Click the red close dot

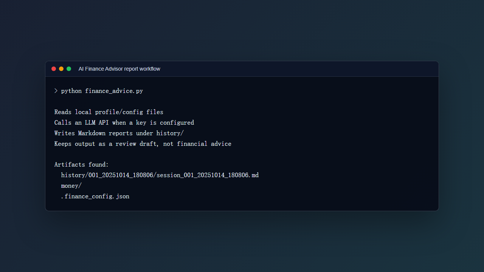(x=54, y=69)
